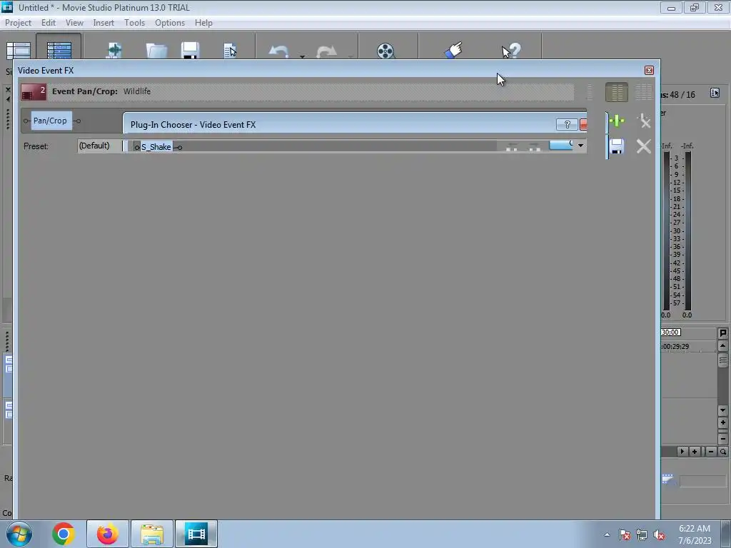
Task: Click the green Plug-In Chain icon
Action: 616,121
